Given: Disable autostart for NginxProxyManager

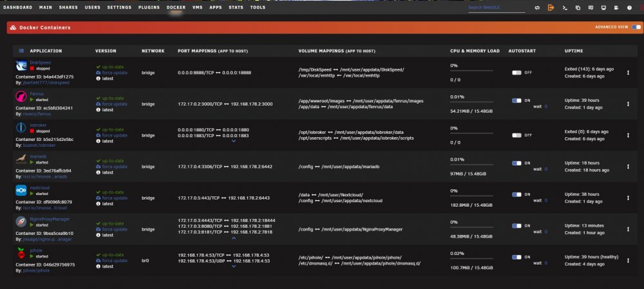Looking at the screenshot, I should [516, 226].
